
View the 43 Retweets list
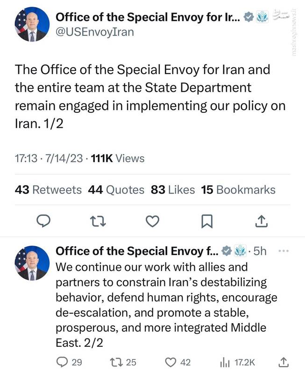[x=48, y=190]
